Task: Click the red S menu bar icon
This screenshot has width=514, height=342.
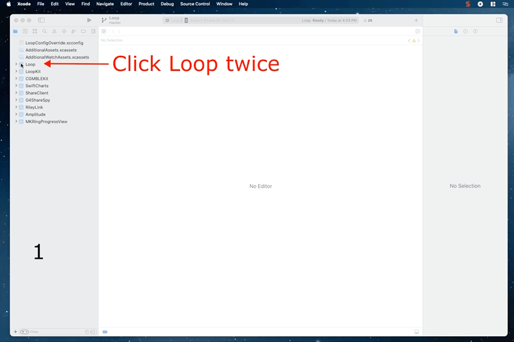Action: click(x=468, y=4)
